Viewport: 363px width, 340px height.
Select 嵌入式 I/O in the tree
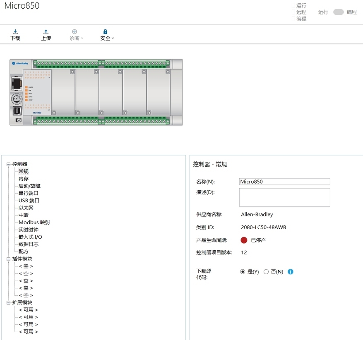30,237
